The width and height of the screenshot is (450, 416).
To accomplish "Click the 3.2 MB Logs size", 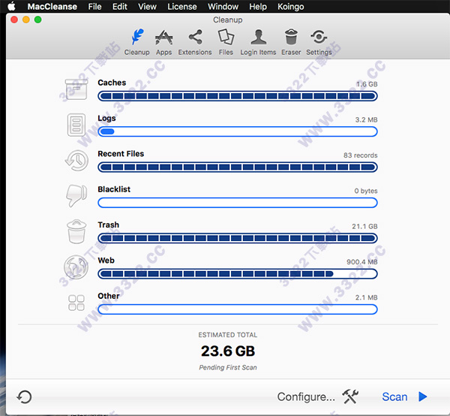I will point(367,120).
